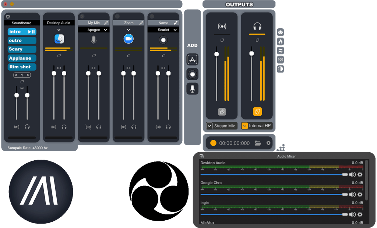Image resolution: width=377 pixels, height=228 pixels.
Task: Open recorder settings gear
Action: (268, 143)
